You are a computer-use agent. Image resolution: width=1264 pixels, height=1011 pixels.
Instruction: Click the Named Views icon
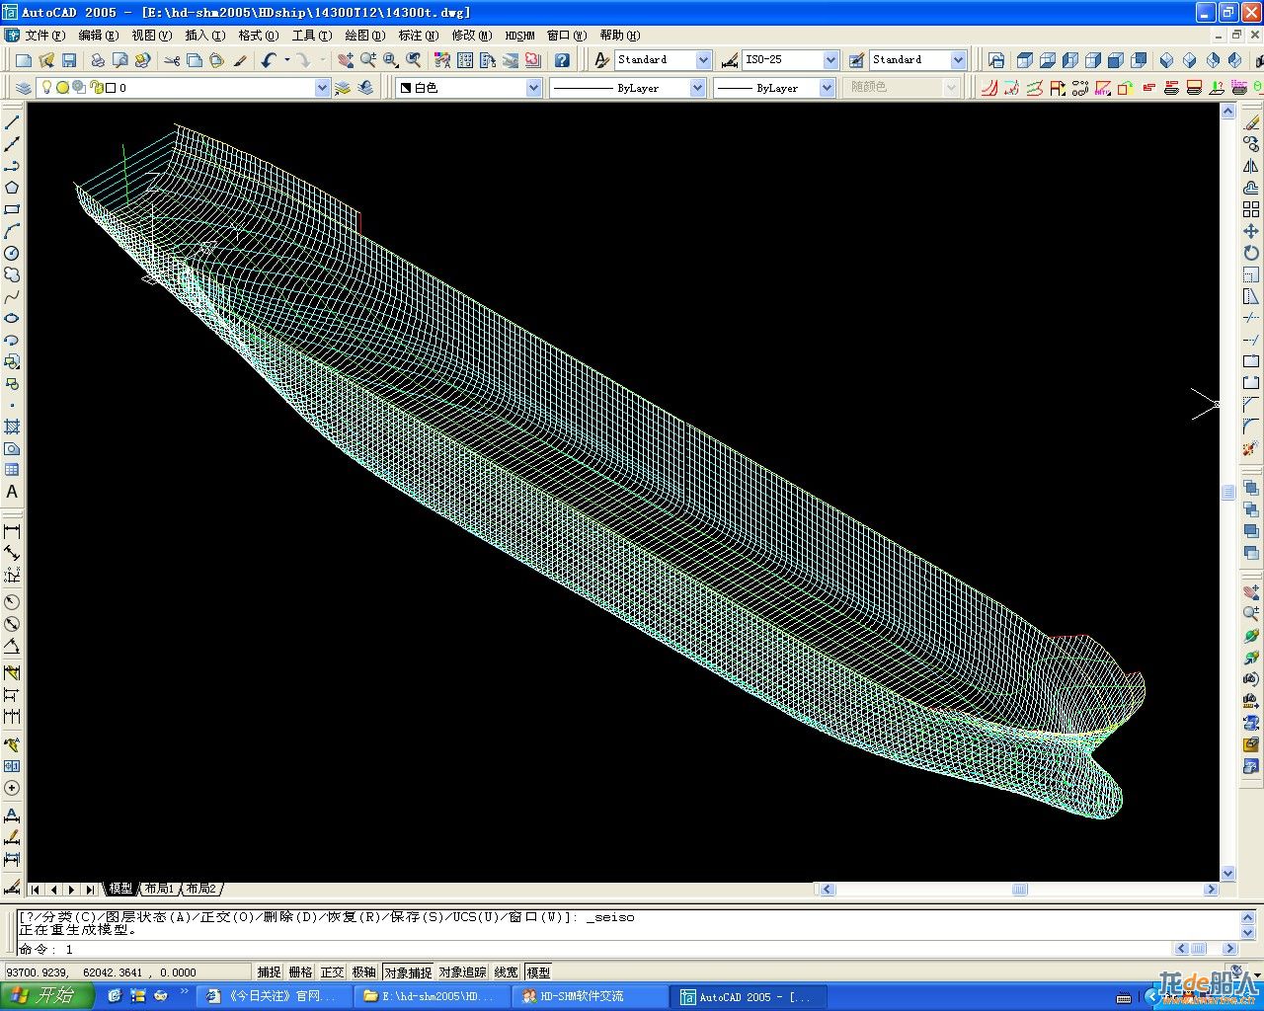click(995, 60)
